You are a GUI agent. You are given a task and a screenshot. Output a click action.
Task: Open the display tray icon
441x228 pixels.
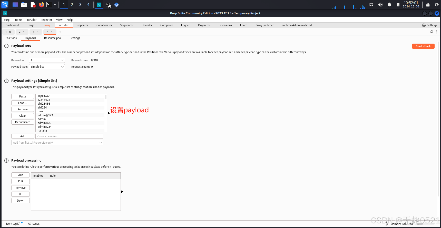371,5
